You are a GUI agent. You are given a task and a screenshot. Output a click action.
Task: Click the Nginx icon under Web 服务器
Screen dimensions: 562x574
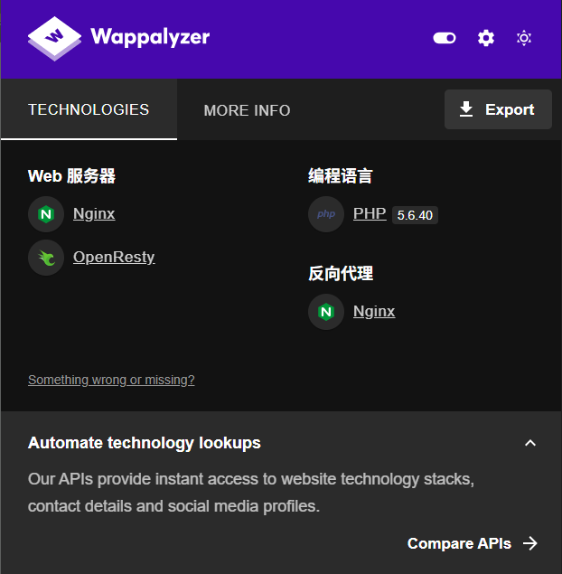coord(46,214)
